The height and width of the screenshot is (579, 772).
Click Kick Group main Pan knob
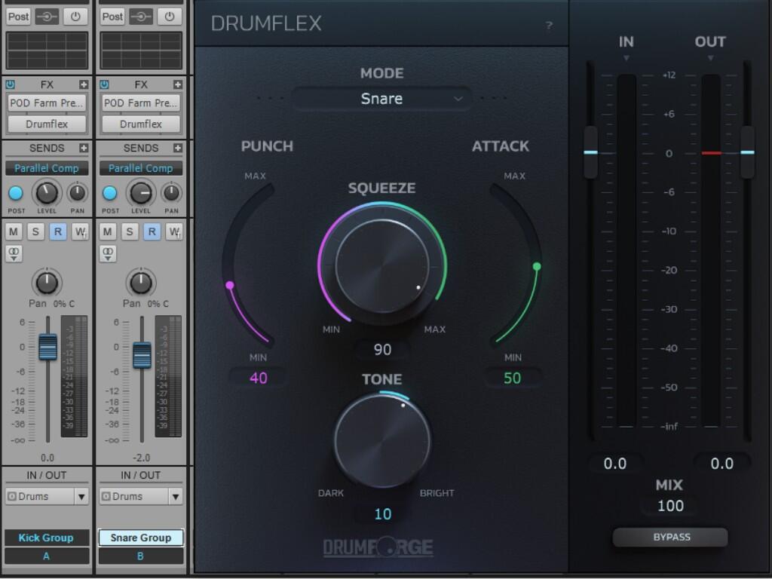coord(47,283)
